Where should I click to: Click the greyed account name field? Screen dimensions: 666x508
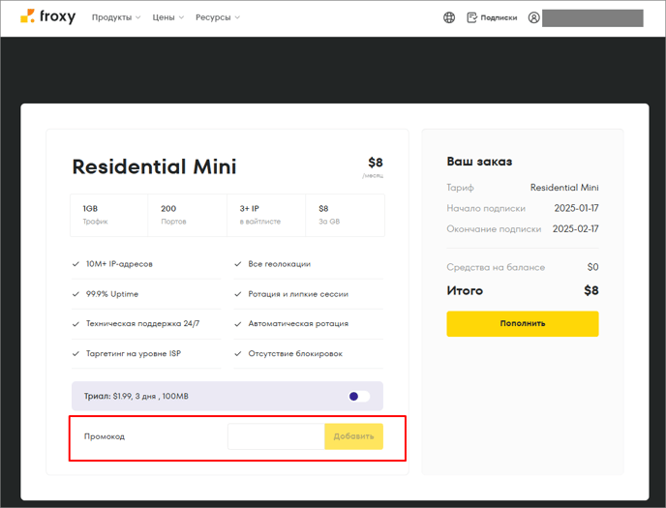[592, 18]
